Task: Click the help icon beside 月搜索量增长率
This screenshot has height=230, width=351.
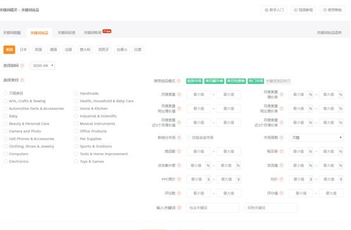Action: pyautogui.click(x=282, y=95)
